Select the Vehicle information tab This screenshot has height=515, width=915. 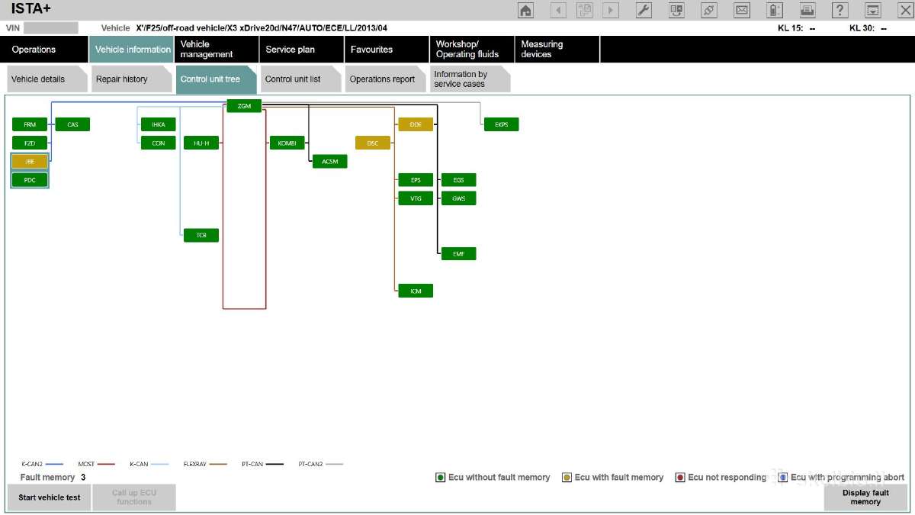(130, 49)
